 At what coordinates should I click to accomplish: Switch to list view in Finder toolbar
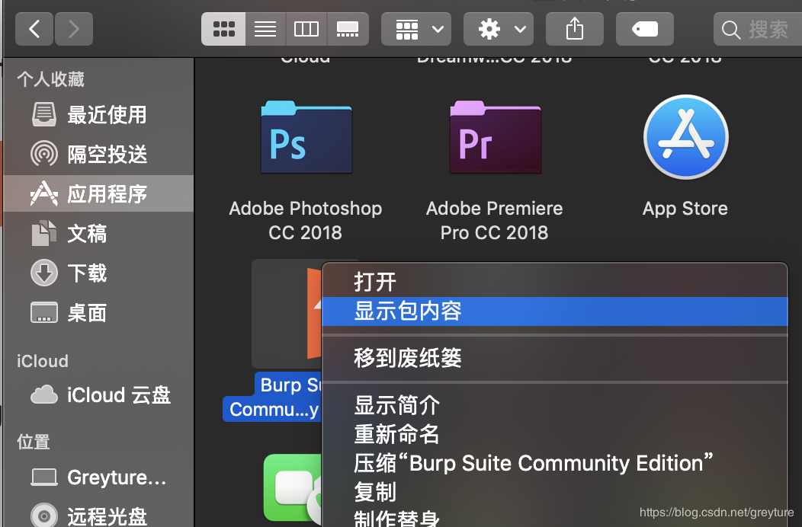point(265,29)
